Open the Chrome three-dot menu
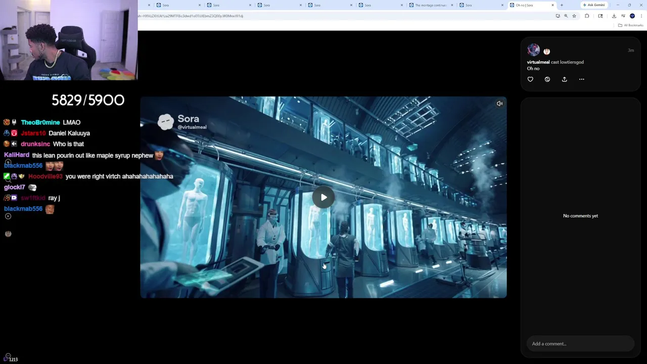 coord(641,16)
